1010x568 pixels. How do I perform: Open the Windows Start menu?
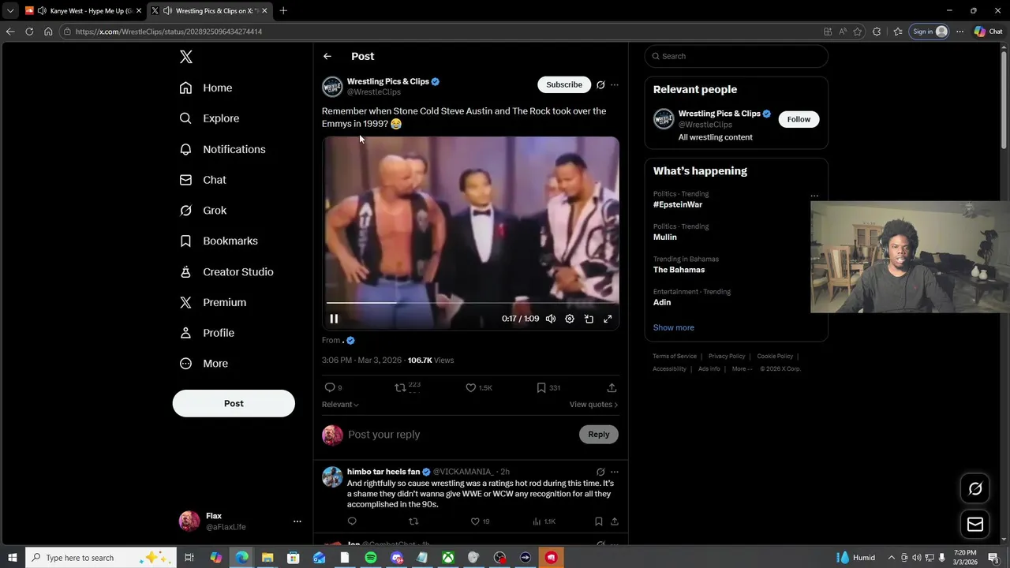click(12, 558)
